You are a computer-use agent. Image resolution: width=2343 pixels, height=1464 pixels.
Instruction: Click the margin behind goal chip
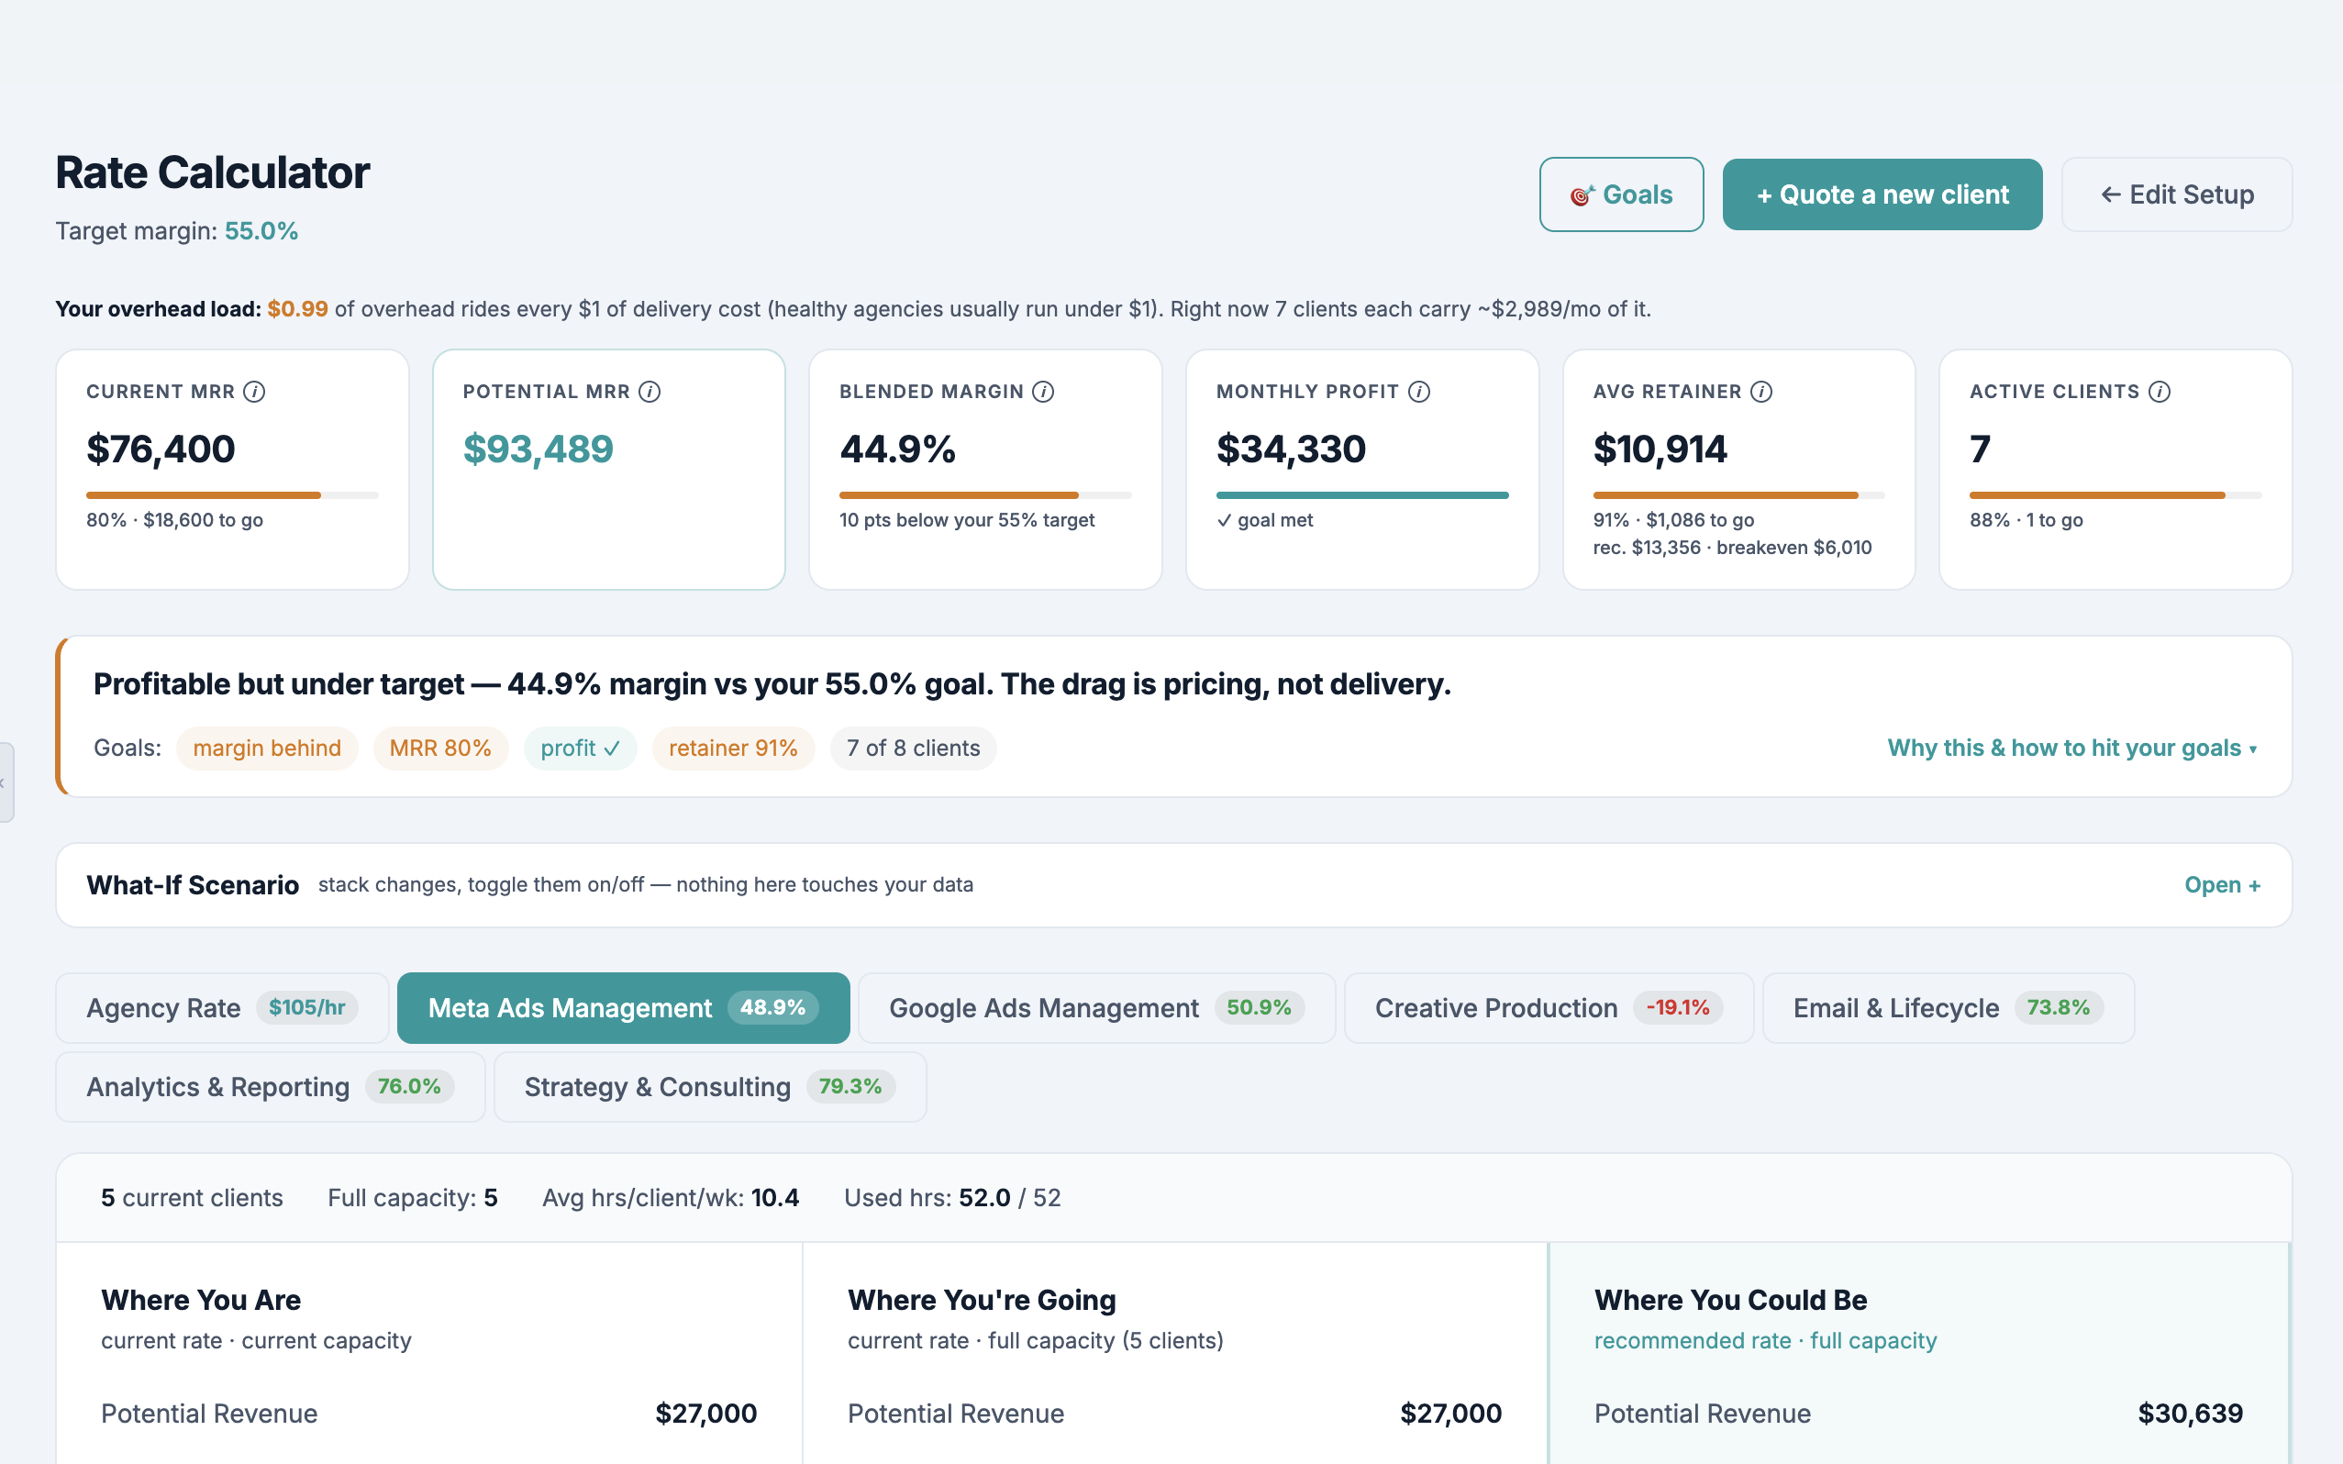[x=267, y=748]
